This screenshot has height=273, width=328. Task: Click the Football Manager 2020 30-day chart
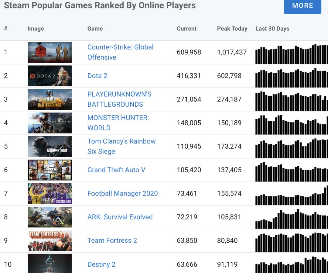coord(292,195)
